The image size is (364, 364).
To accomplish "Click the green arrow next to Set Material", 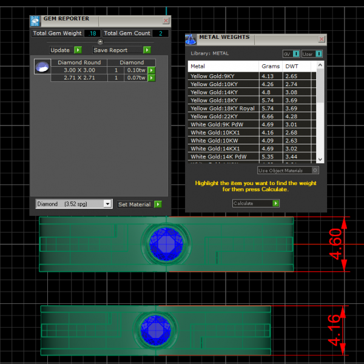I will [158, 204].
